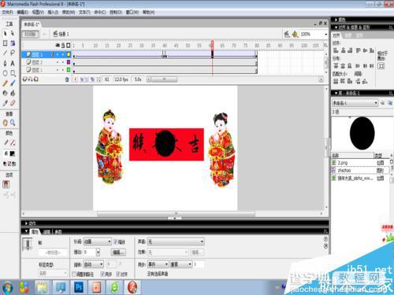Screen dimensions: 394x295
Task: Open the Sound dropdown
Action: tap(176, 242)
